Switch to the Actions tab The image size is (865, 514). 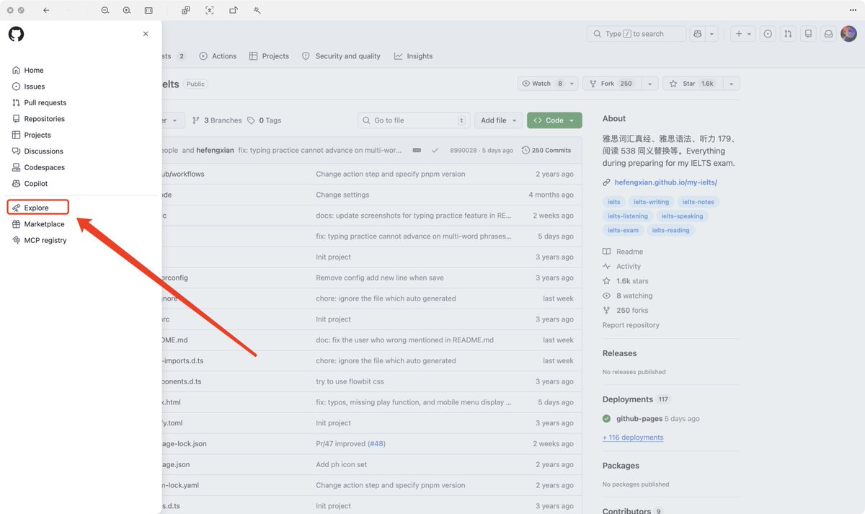pos(218,56)
